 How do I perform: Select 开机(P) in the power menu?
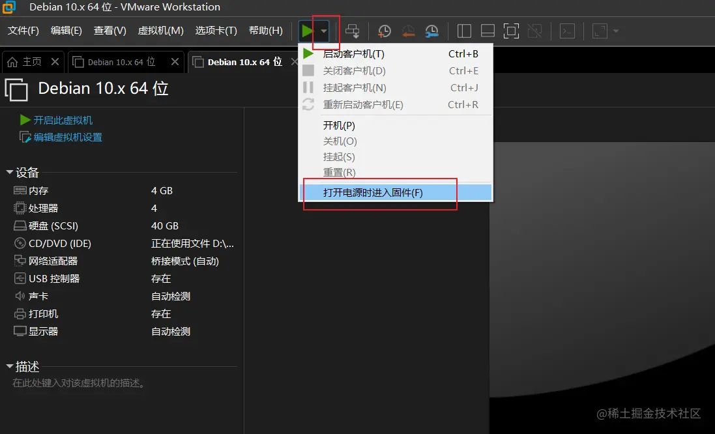pos(396,125)
